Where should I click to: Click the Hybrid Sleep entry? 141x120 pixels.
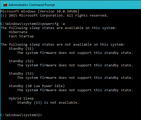[21, 98]
